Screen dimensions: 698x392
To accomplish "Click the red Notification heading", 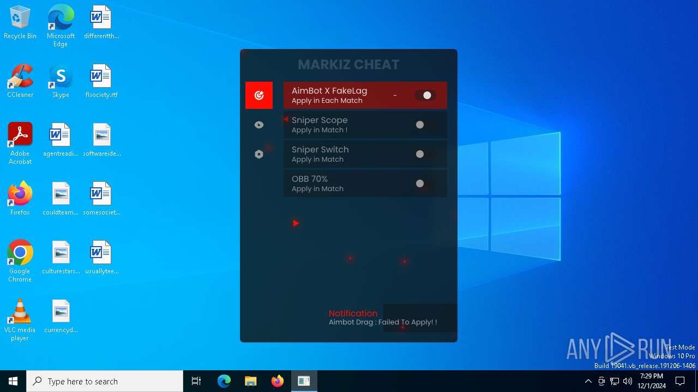I will click(353, 313).
